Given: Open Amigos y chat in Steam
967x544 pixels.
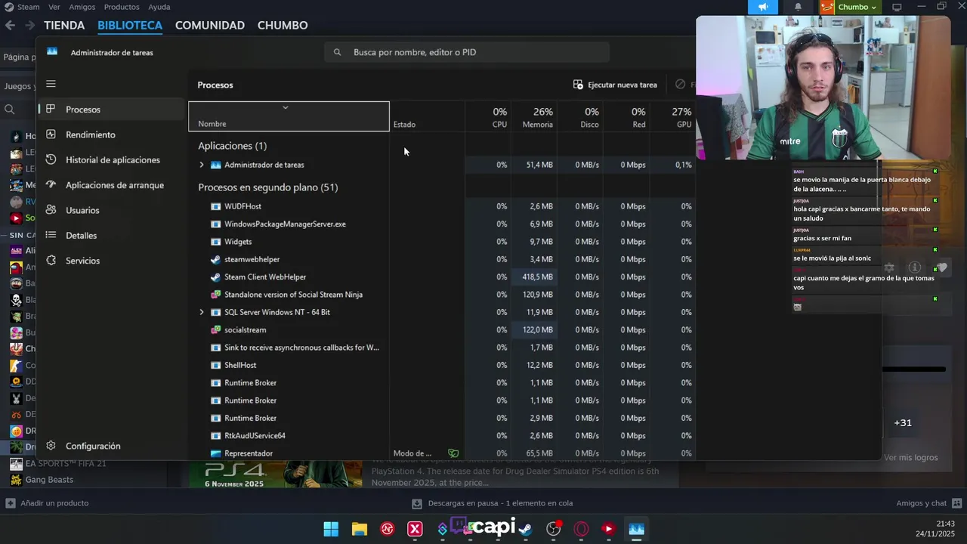Looking at the screenshot, I should pos(928,503).
